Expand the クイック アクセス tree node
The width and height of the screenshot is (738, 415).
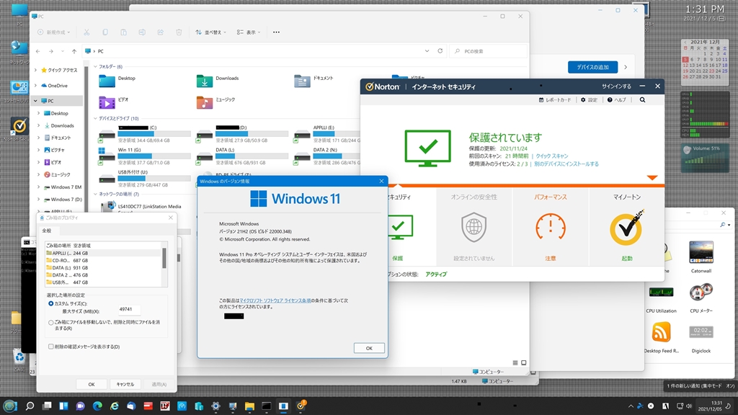pyautogui.click(x=36, y=70)
